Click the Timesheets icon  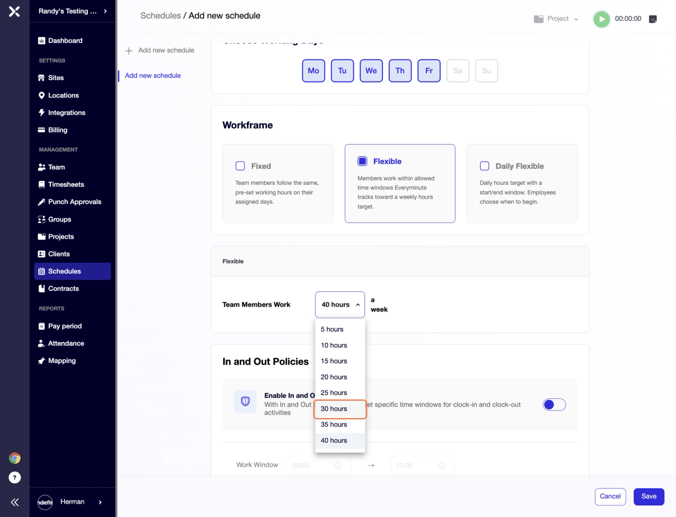tap(42, 185)
